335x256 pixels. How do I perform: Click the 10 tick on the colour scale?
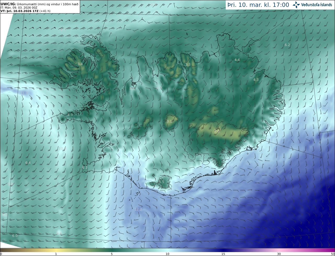point(167,254)
